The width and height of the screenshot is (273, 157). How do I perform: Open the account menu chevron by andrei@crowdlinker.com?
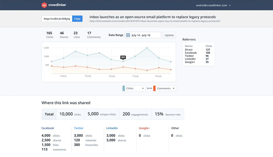pos(230,5)
